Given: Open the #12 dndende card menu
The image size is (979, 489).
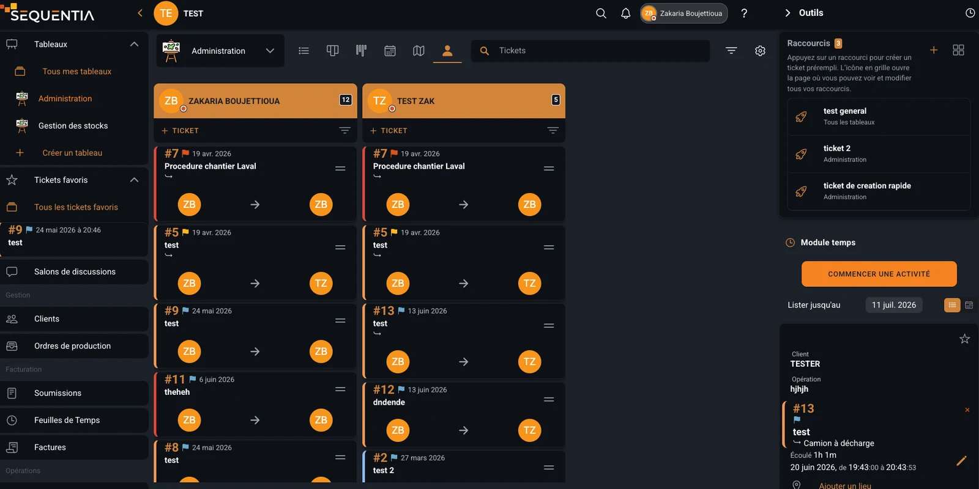Looking at the screenshot, I should pyautogui.click(x=549, y=399).
